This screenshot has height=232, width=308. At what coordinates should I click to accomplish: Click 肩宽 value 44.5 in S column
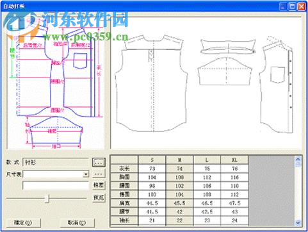152,203
